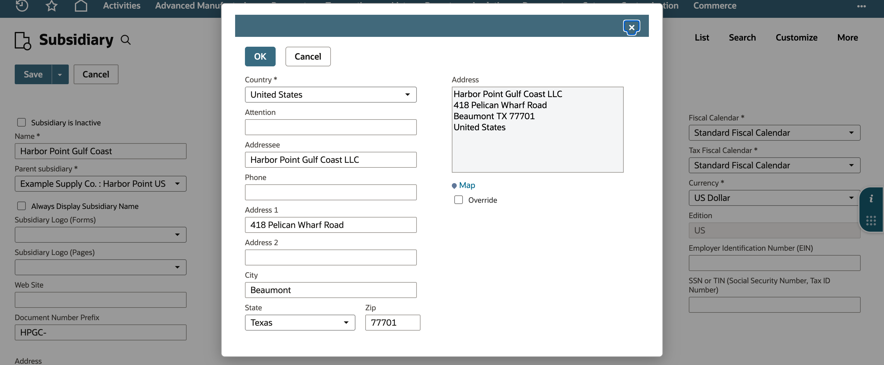The height and width of the screenshot is (365, 884).
Task: Open the Map link
Action: (467, 185)
